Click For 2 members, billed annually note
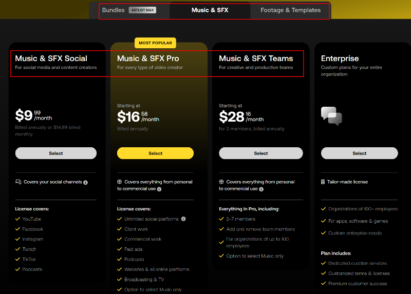 point(252,129)
